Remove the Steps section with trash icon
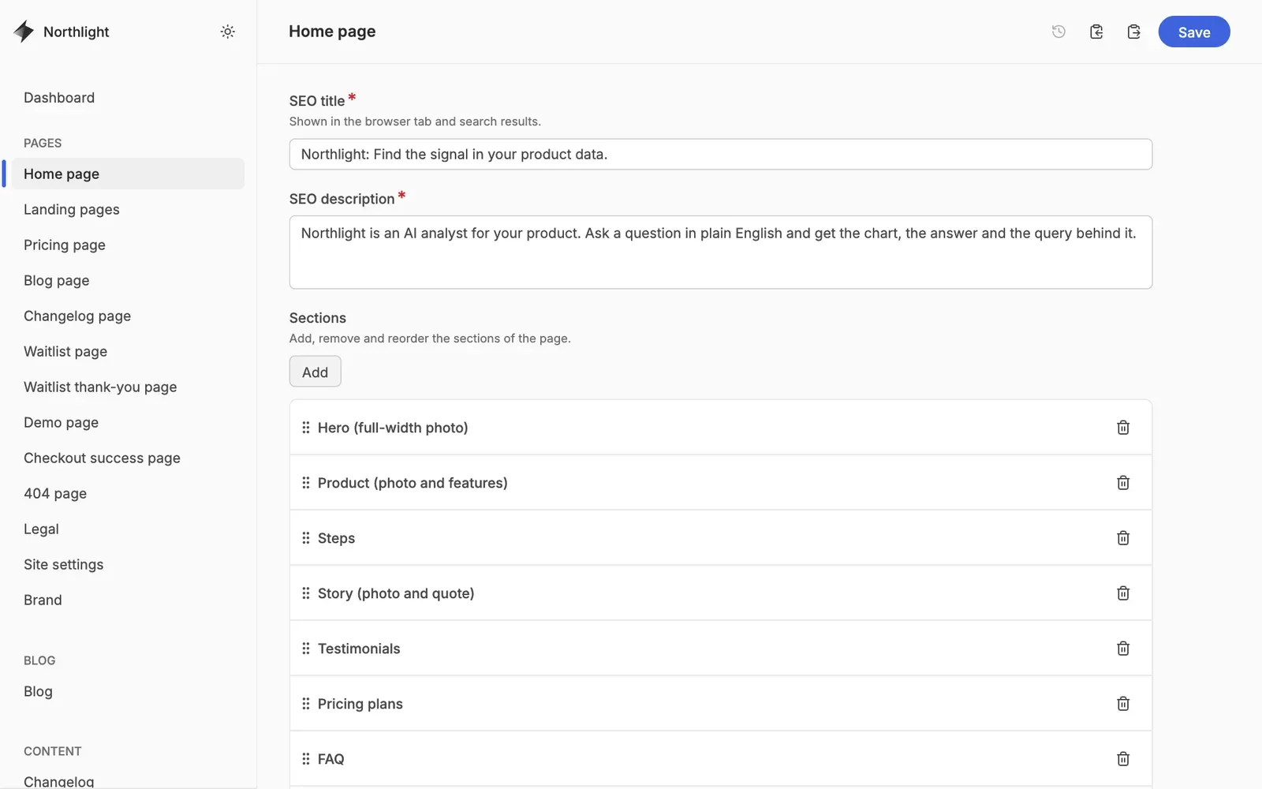The width and height of the screenshot is (1262, 789). tap(1123, 538)
